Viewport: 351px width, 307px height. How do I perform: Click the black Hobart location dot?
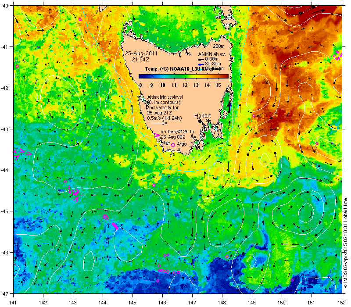(200, 121)
